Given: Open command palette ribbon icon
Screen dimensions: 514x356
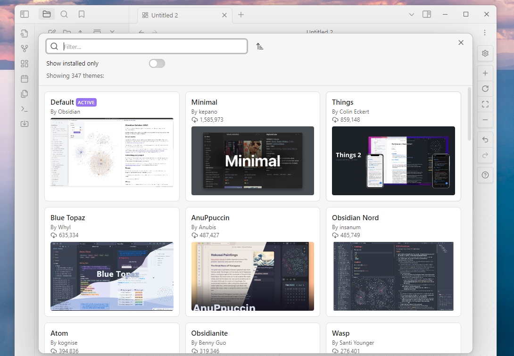Looking at the screenshot, I should click(x=25, y=109).
